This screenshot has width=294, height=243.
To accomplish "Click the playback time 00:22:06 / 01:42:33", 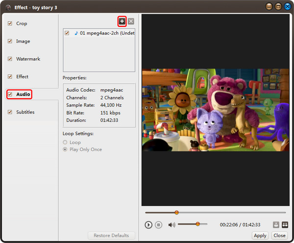I will point(240,225).
